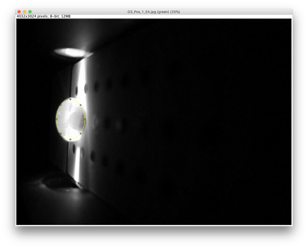The height and width of the screenshot is (248, 308).
Task: Click the leftmost handle of the oval selection
Action: pos(56,119)
